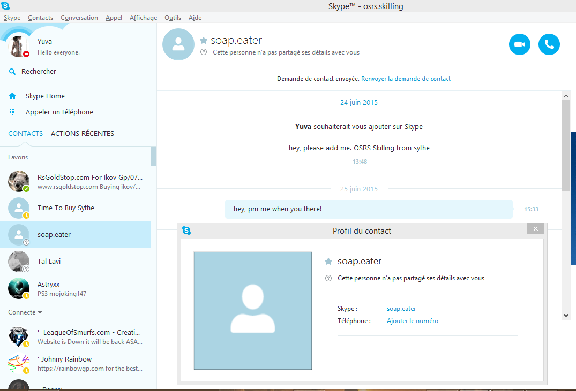The height and width of the screenshot is (391, 576).
Task: Click Yuva's profile avatar
Action: (18, 47)
